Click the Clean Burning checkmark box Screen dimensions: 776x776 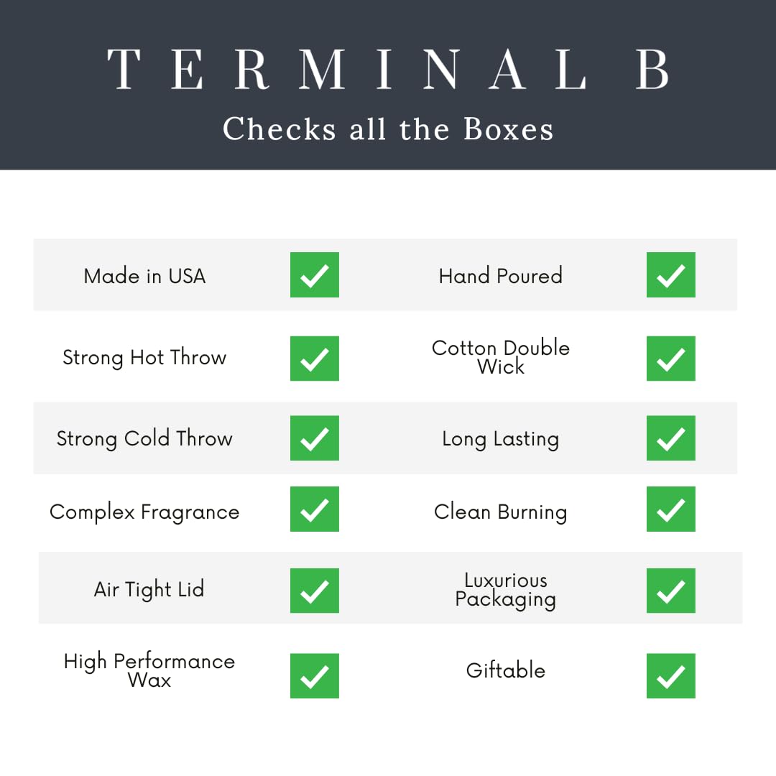click(670, 509)
